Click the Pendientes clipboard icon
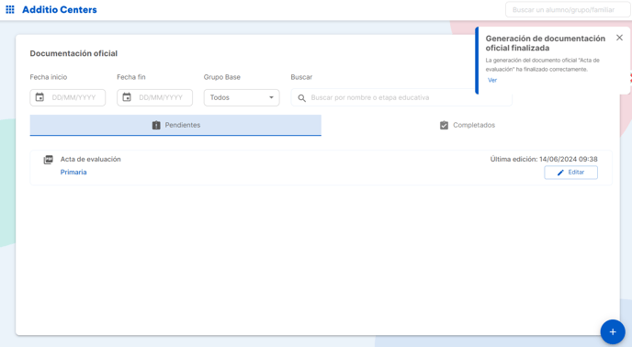This screenshot has width=632, height=347. [156, 126]
